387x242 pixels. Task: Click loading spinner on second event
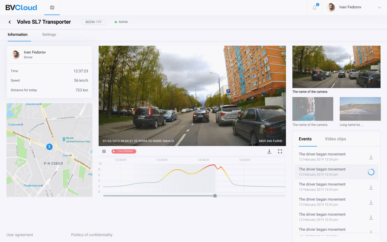[371, 172]
